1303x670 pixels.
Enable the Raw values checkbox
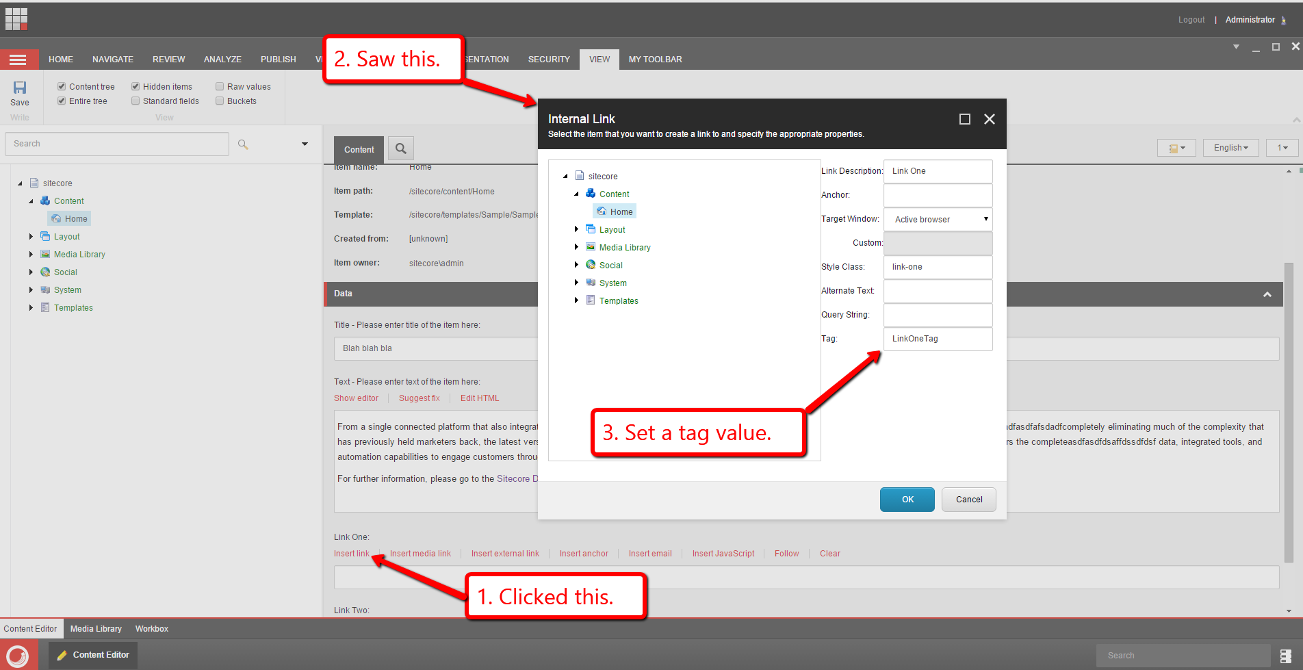[220, 87]
